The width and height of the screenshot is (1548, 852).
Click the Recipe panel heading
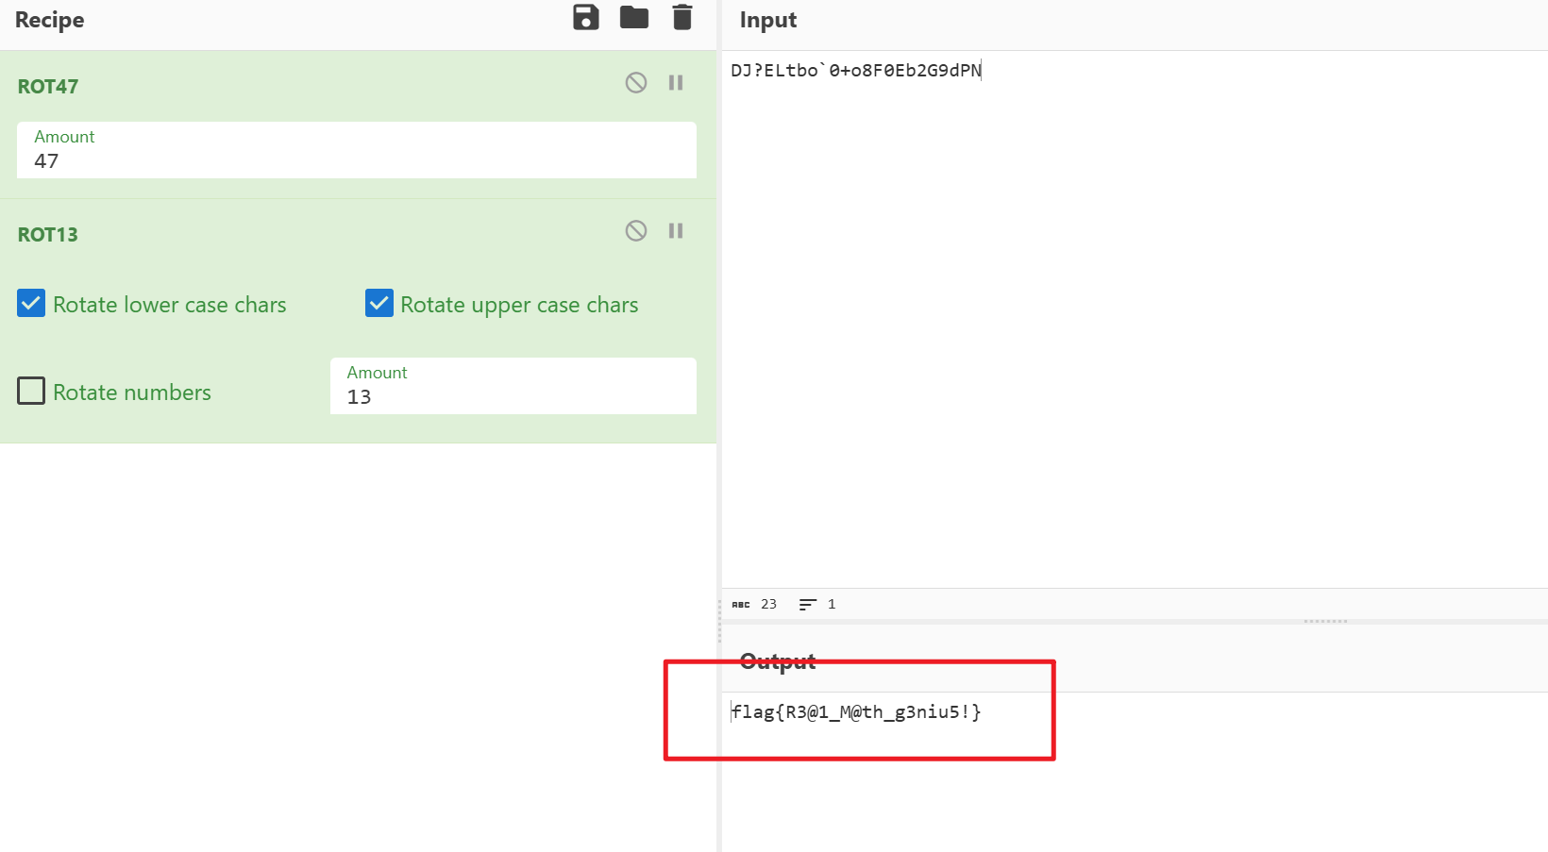pyautogui.click(x=50, y=21)
